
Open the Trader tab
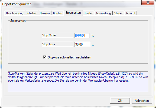click(x=89, y=13)
